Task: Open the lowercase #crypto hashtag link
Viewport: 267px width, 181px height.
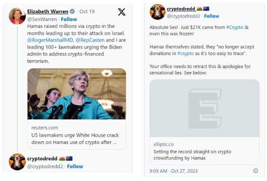Action: pos(185,53)
